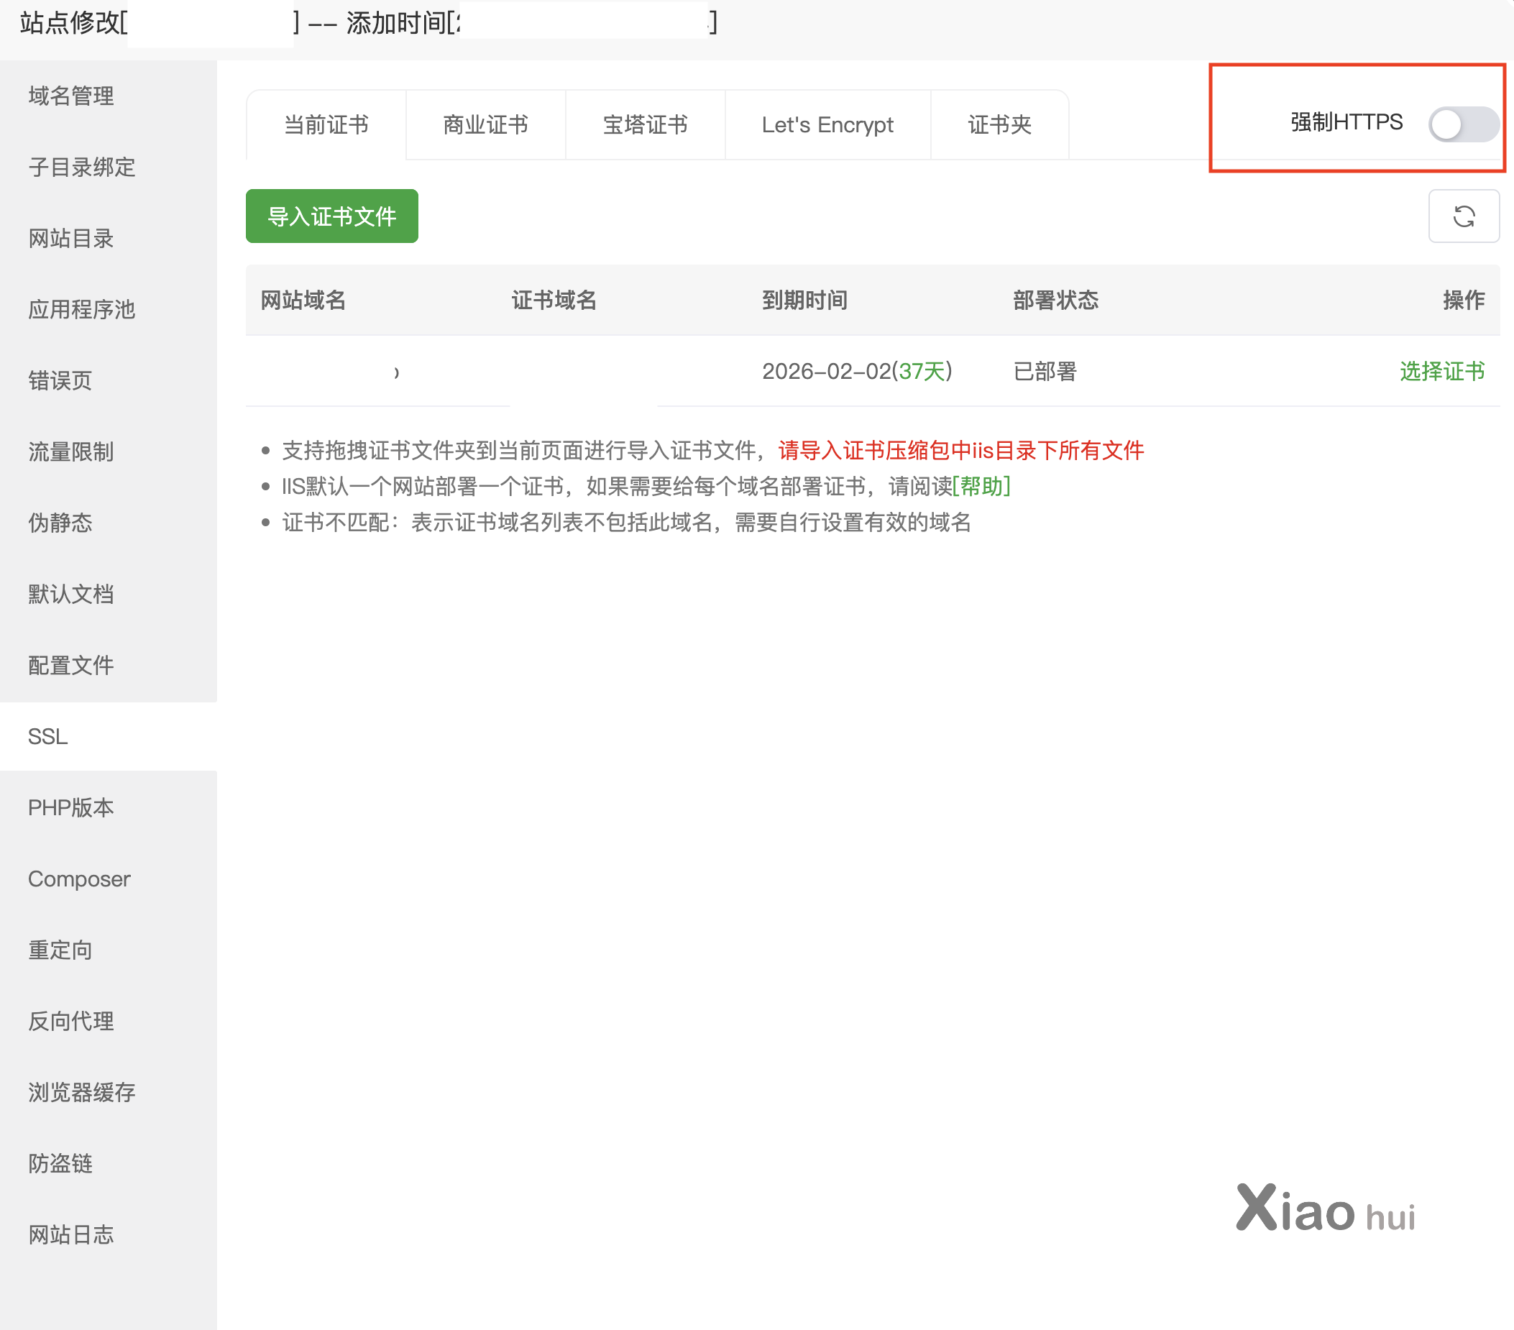Open the Composer sidebar section
1514x1330 pixels.
tap(78, 879)
